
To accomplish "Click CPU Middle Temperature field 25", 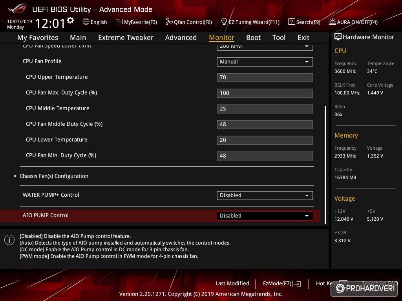I will pyautogui.click(x=265, y=109).
